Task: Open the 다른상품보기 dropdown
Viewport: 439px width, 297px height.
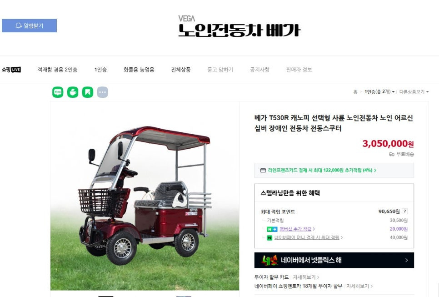Action: (x=414, y=91)
